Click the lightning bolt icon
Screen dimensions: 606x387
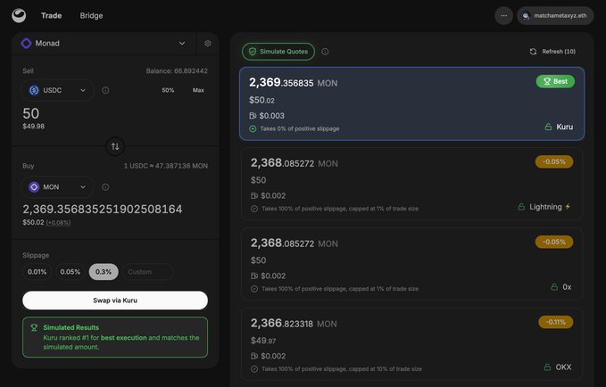point(568,207)
